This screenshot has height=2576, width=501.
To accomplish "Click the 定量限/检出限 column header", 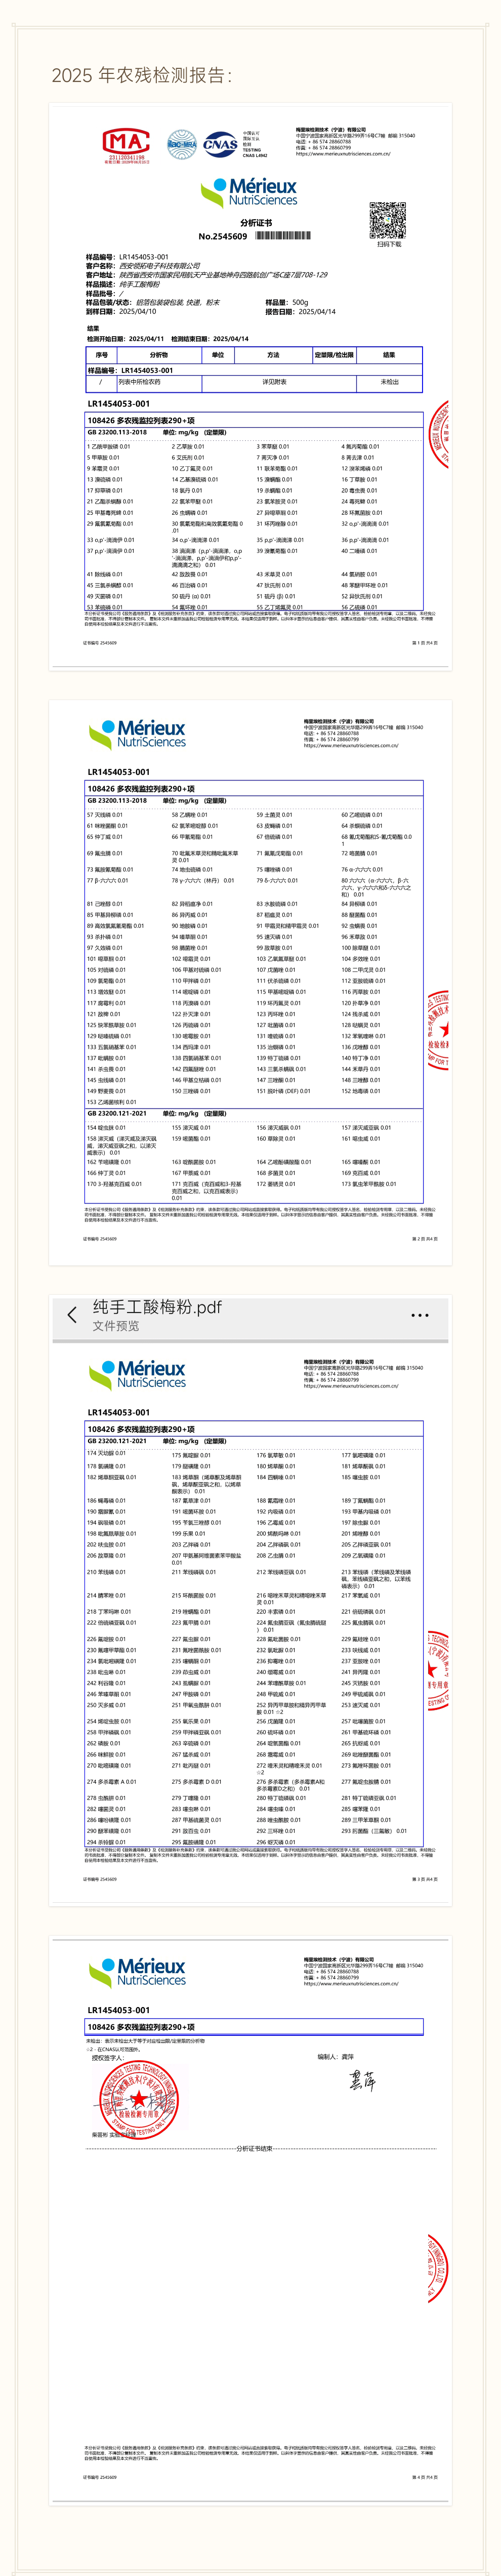I will (x=334, y=355).
